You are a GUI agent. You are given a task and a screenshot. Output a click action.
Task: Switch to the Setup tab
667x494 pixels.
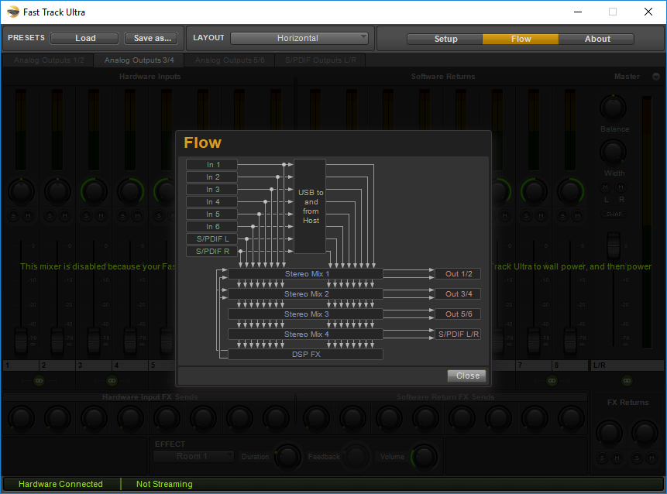click(445, 39)
